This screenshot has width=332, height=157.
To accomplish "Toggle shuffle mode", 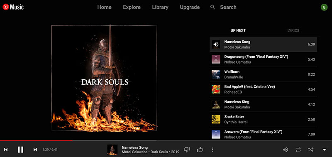I will coord(310,150).
